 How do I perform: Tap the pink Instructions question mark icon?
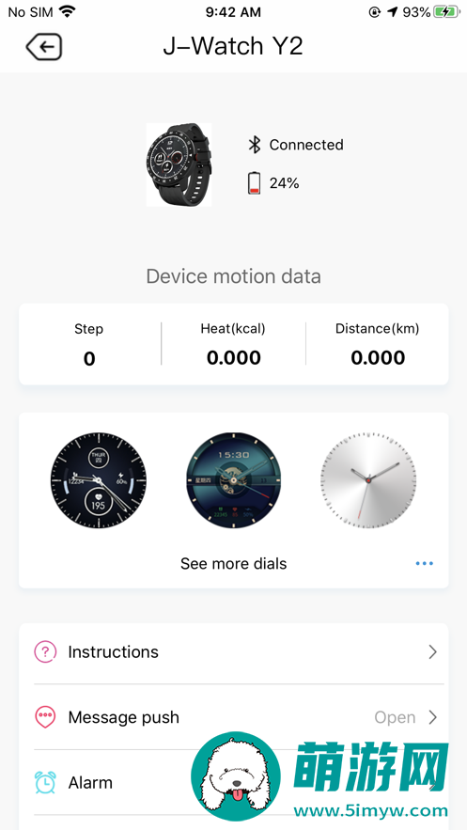[45, 651]
